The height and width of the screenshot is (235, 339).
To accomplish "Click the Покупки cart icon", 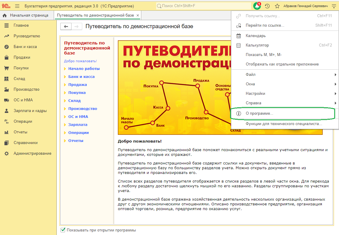I will pyautogui.click(x=7, y=68).
